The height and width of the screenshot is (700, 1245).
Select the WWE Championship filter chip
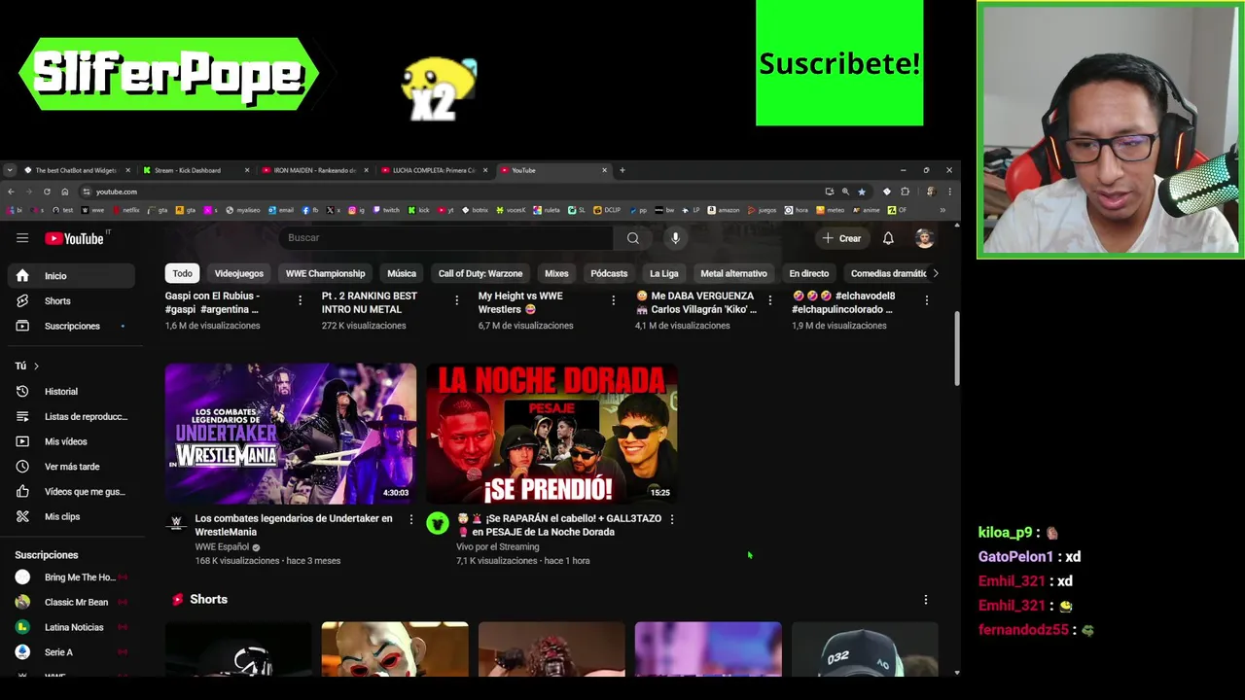[x=325, y=274]
